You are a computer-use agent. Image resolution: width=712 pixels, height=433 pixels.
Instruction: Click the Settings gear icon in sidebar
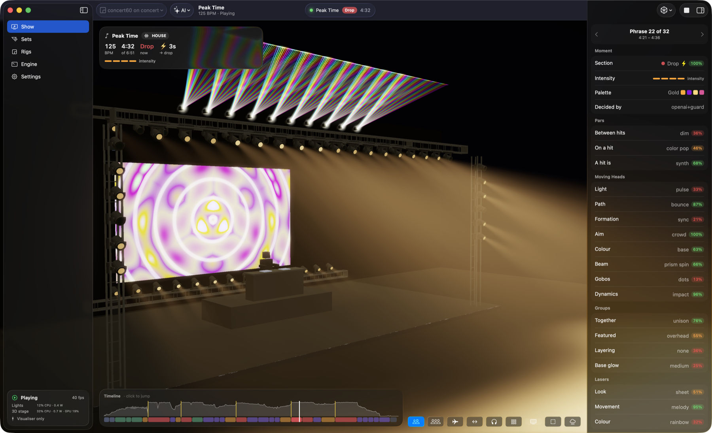(x=15, y=77)
